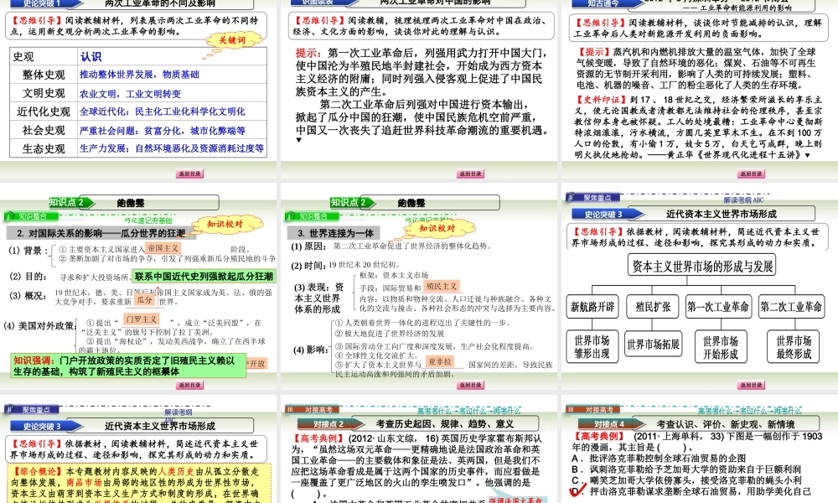Click the 世界市场最终形成 box
Screen dimensions: 838x503
[794, 347]
